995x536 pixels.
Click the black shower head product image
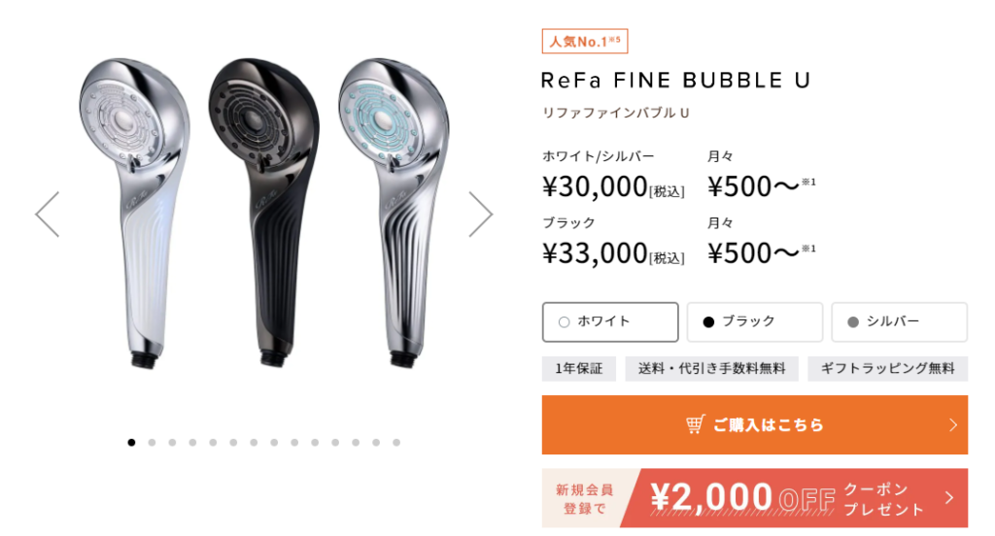[264, 213]
